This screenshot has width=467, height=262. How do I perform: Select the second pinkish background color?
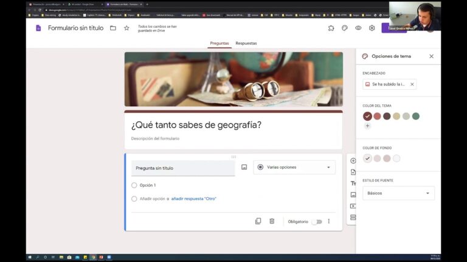pos(377,158)
